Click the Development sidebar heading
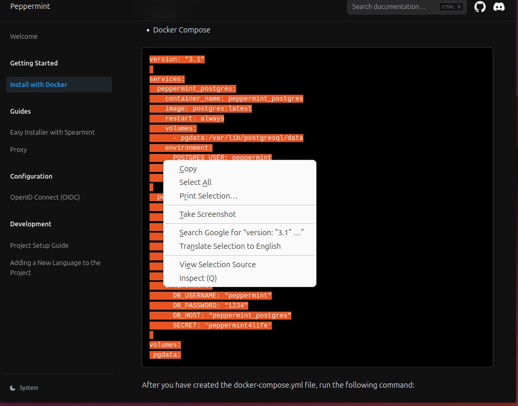The width and height of the screenshot is (518, 406). point(31,224)
